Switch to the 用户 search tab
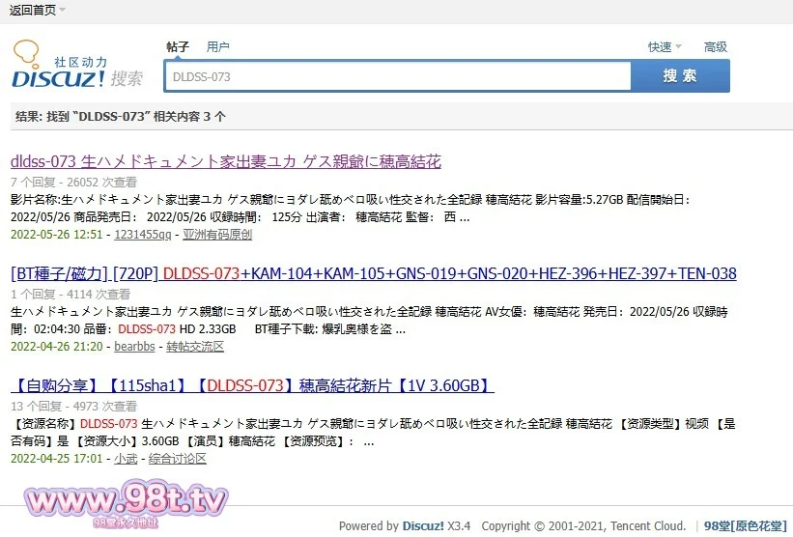The height and width of the screenshot is (537, 793). [x=218, y=47]
